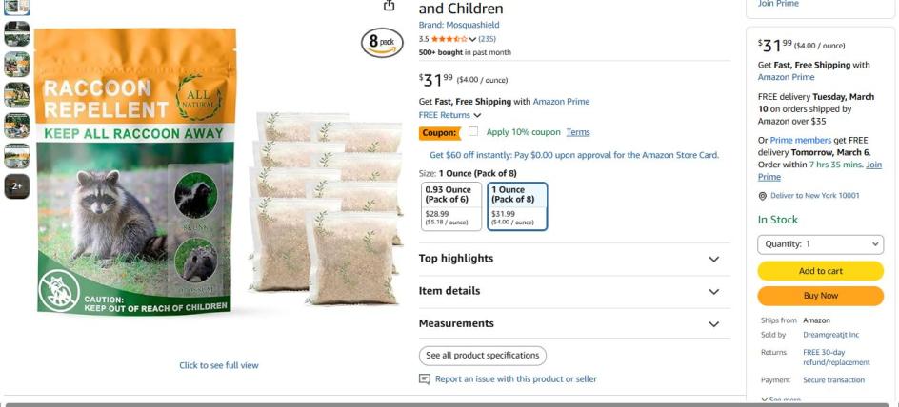Select the second product thumbnail image

pos(17,34)
